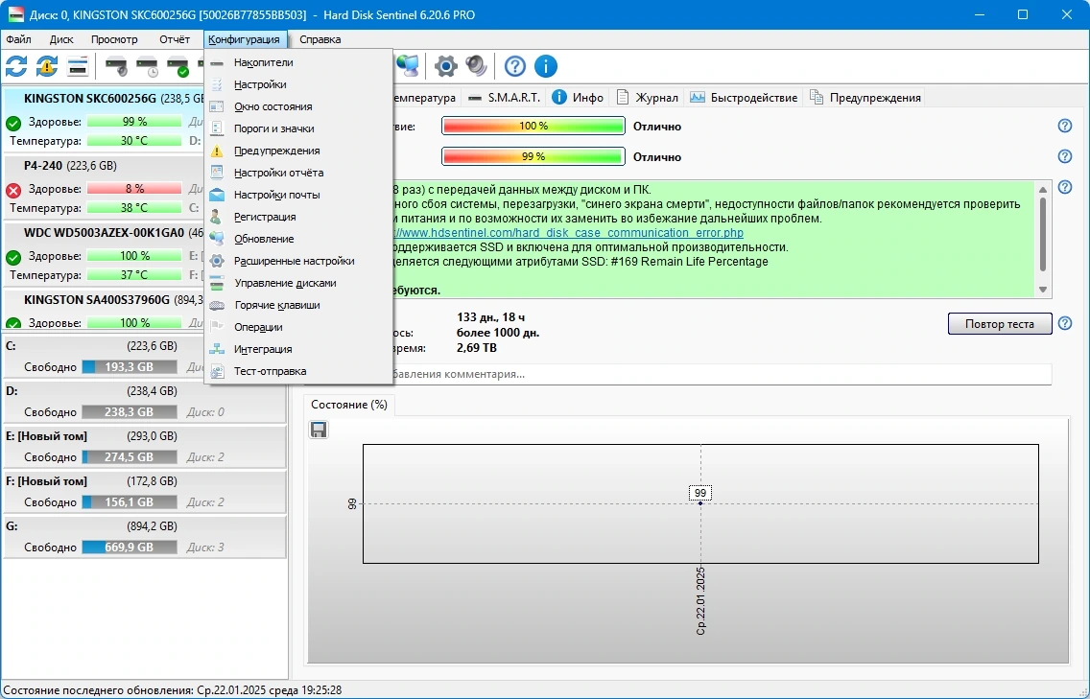Click the question mark help toolbar icon
The image size is (1090, 699).
coord(515,66)
